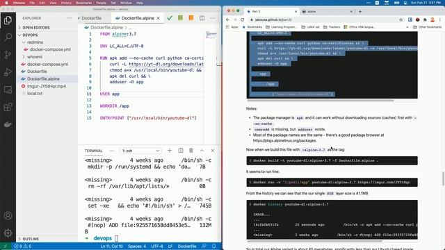This screenshot has width=445, height=250.
Task: Open the Source Control view
Action: [x=8, y=55]
